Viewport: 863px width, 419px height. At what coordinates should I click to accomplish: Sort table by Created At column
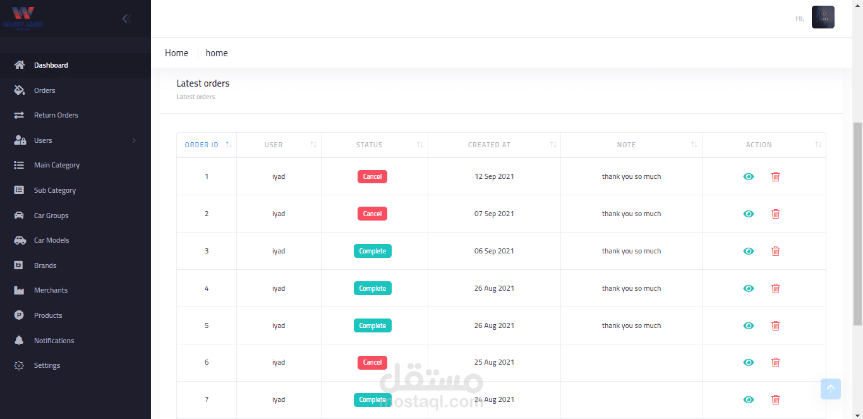coord(494,145)
